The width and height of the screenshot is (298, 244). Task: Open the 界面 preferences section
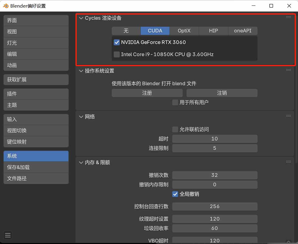pyautogui.click(x=36, y=20)
